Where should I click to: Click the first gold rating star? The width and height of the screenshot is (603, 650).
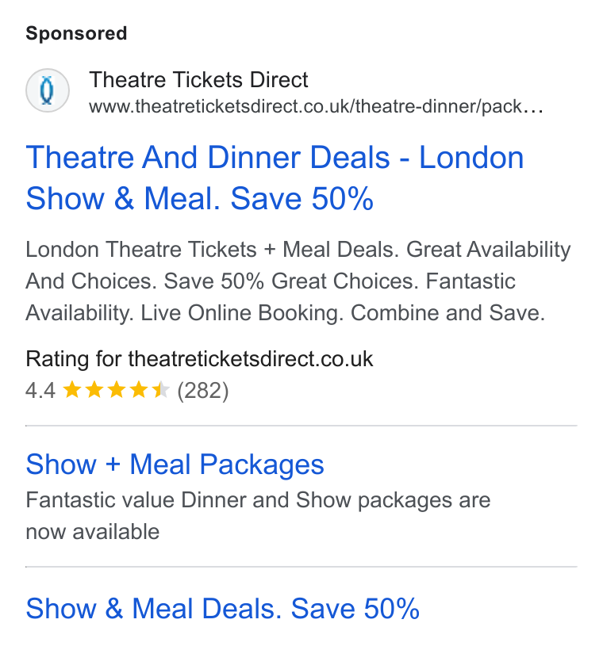click(71, 390)
